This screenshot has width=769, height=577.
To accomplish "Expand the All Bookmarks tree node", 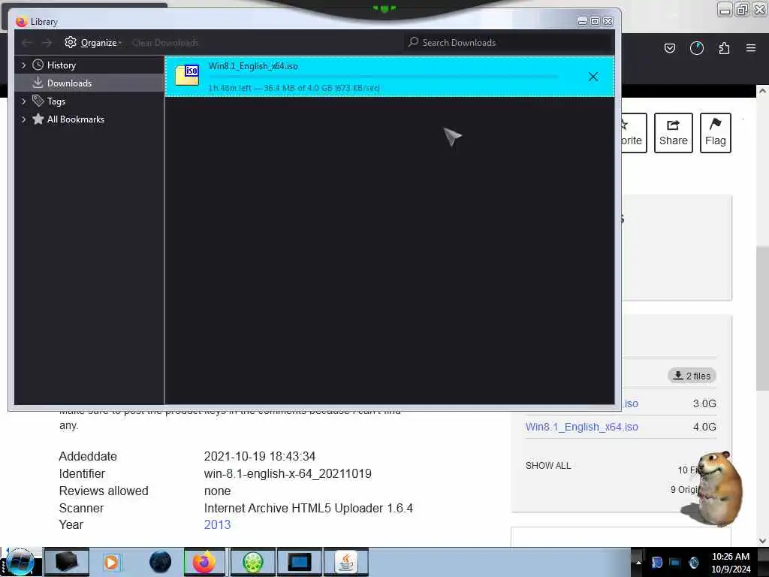I will click(x=23, y=119).
